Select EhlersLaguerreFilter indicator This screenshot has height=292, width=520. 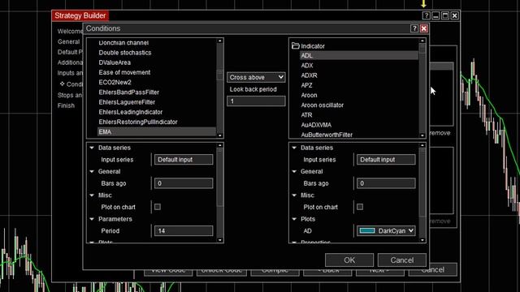pyautogui.click(x=127, y=102)
